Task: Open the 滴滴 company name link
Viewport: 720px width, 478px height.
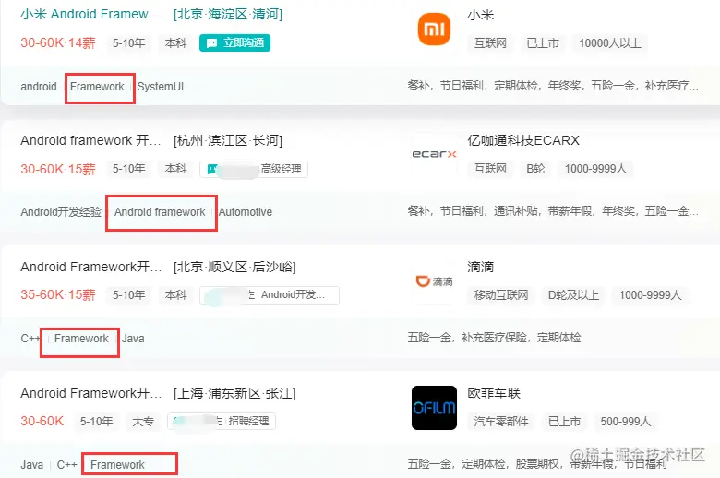Action: click(x=480, y=267)
